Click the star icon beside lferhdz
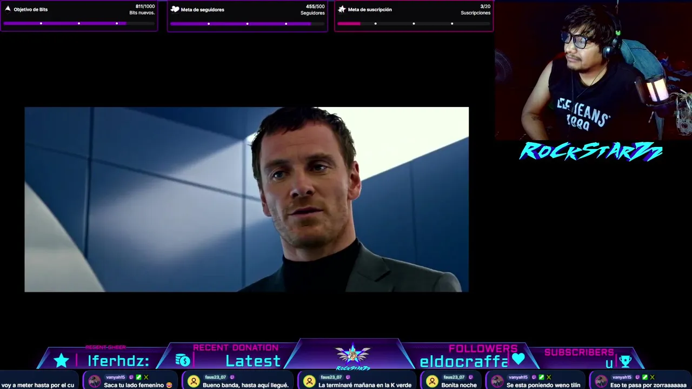This screenshot has width=692, height=389. (x=61, y=360)
